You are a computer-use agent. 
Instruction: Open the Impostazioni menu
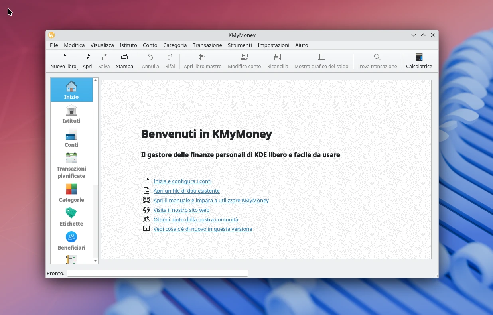click(x=273, y=45)
